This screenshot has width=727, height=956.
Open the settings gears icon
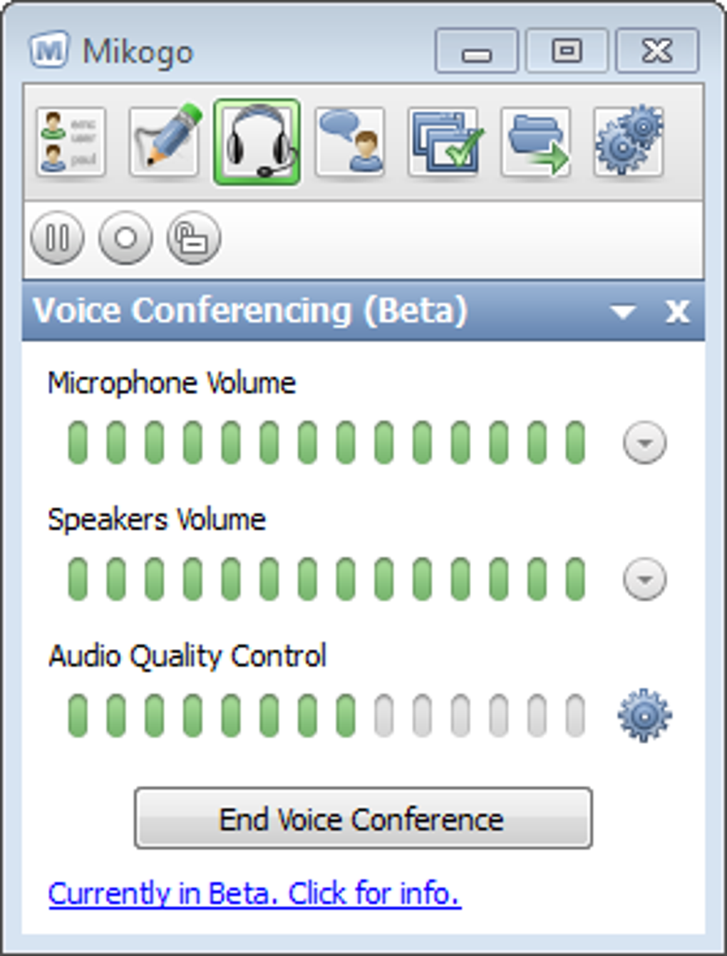[629, 142]
